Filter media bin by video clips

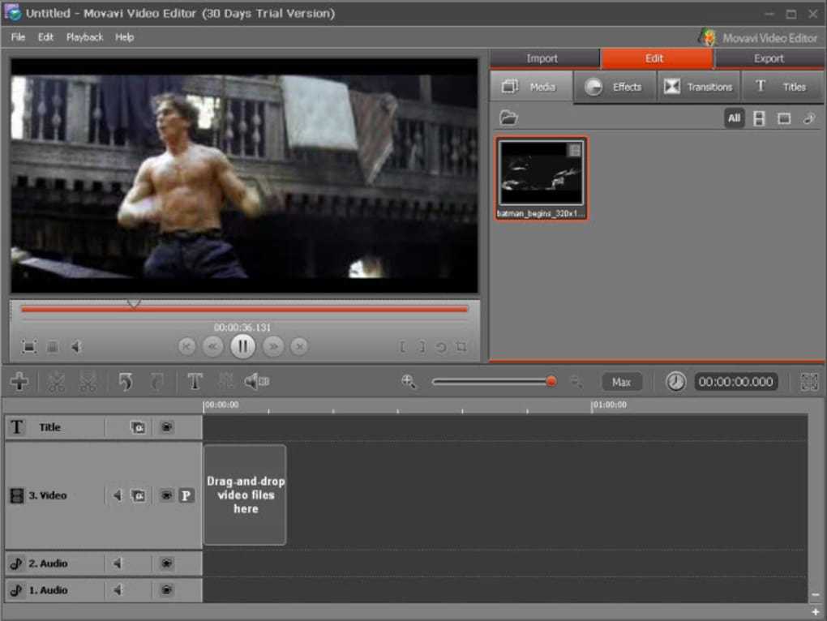click(x=759, y=118)
